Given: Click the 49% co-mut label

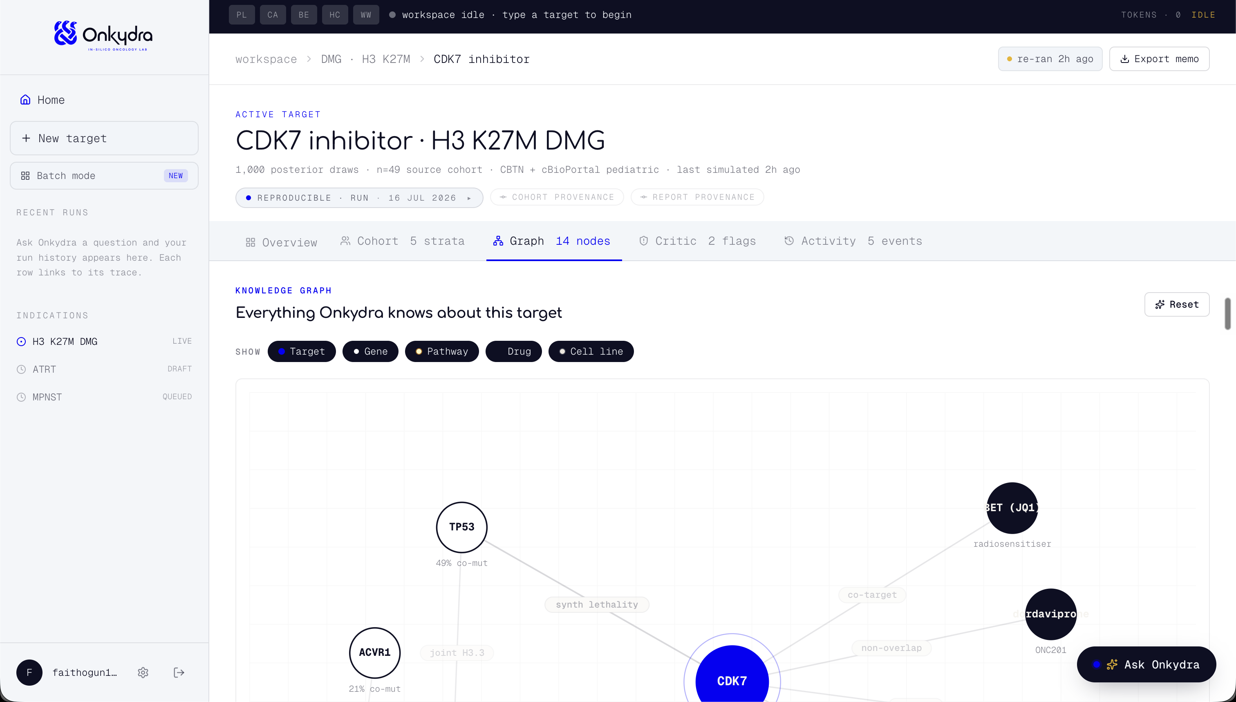Looking at the screenshot, I should click(x=461, y=563).
